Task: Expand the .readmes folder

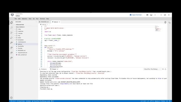Action: [x=21, y=31]
